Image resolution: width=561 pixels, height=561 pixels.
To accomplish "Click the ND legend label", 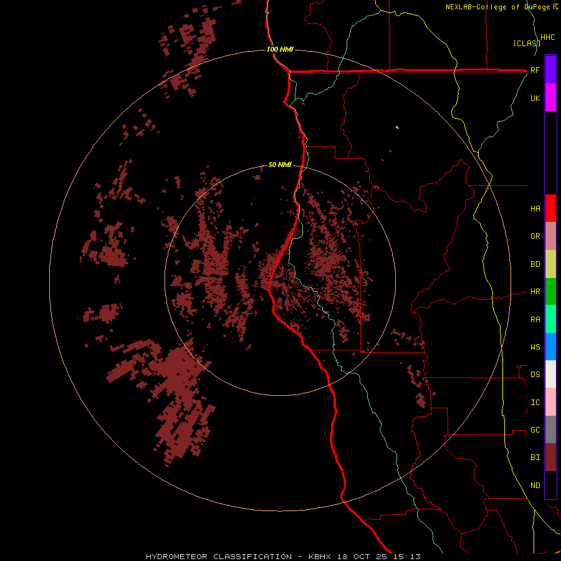I will click(535, 486).
